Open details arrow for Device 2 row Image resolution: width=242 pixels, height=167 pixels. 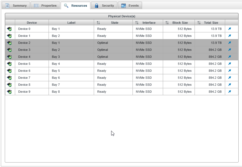[x=229, y=43]
